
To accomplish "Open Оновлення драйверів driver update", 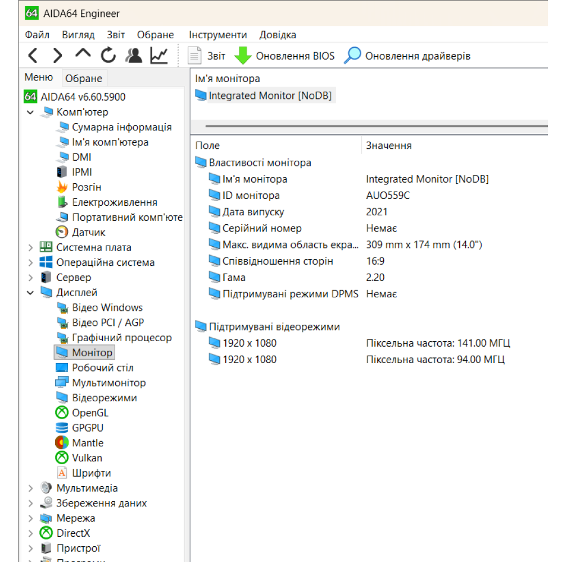I will click(x=407, y=56).
